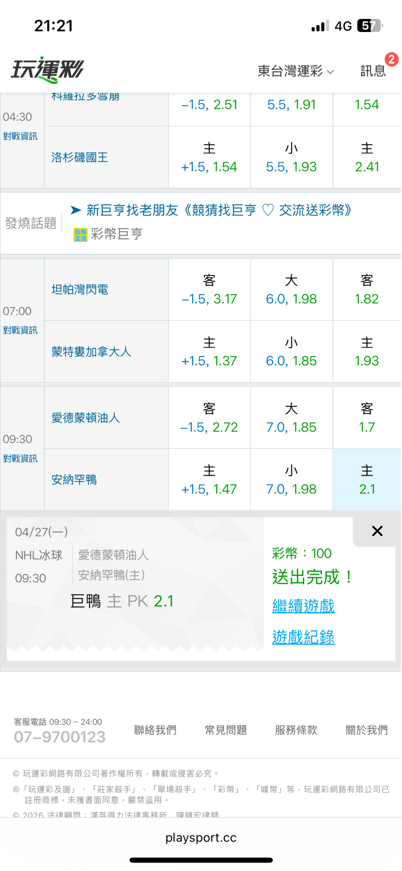The height and width of the screenshot is (871, 402).
Task: Tap the playsport.cc address bar
Action: pyautogui.click(x=201, y=837)
